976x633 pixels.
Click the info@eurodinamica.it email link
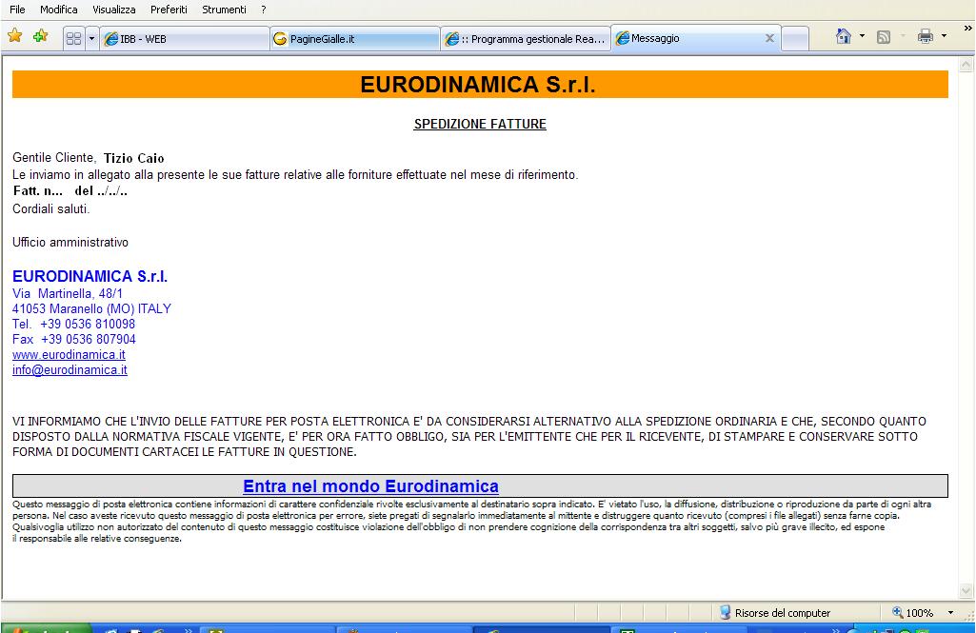70,369
